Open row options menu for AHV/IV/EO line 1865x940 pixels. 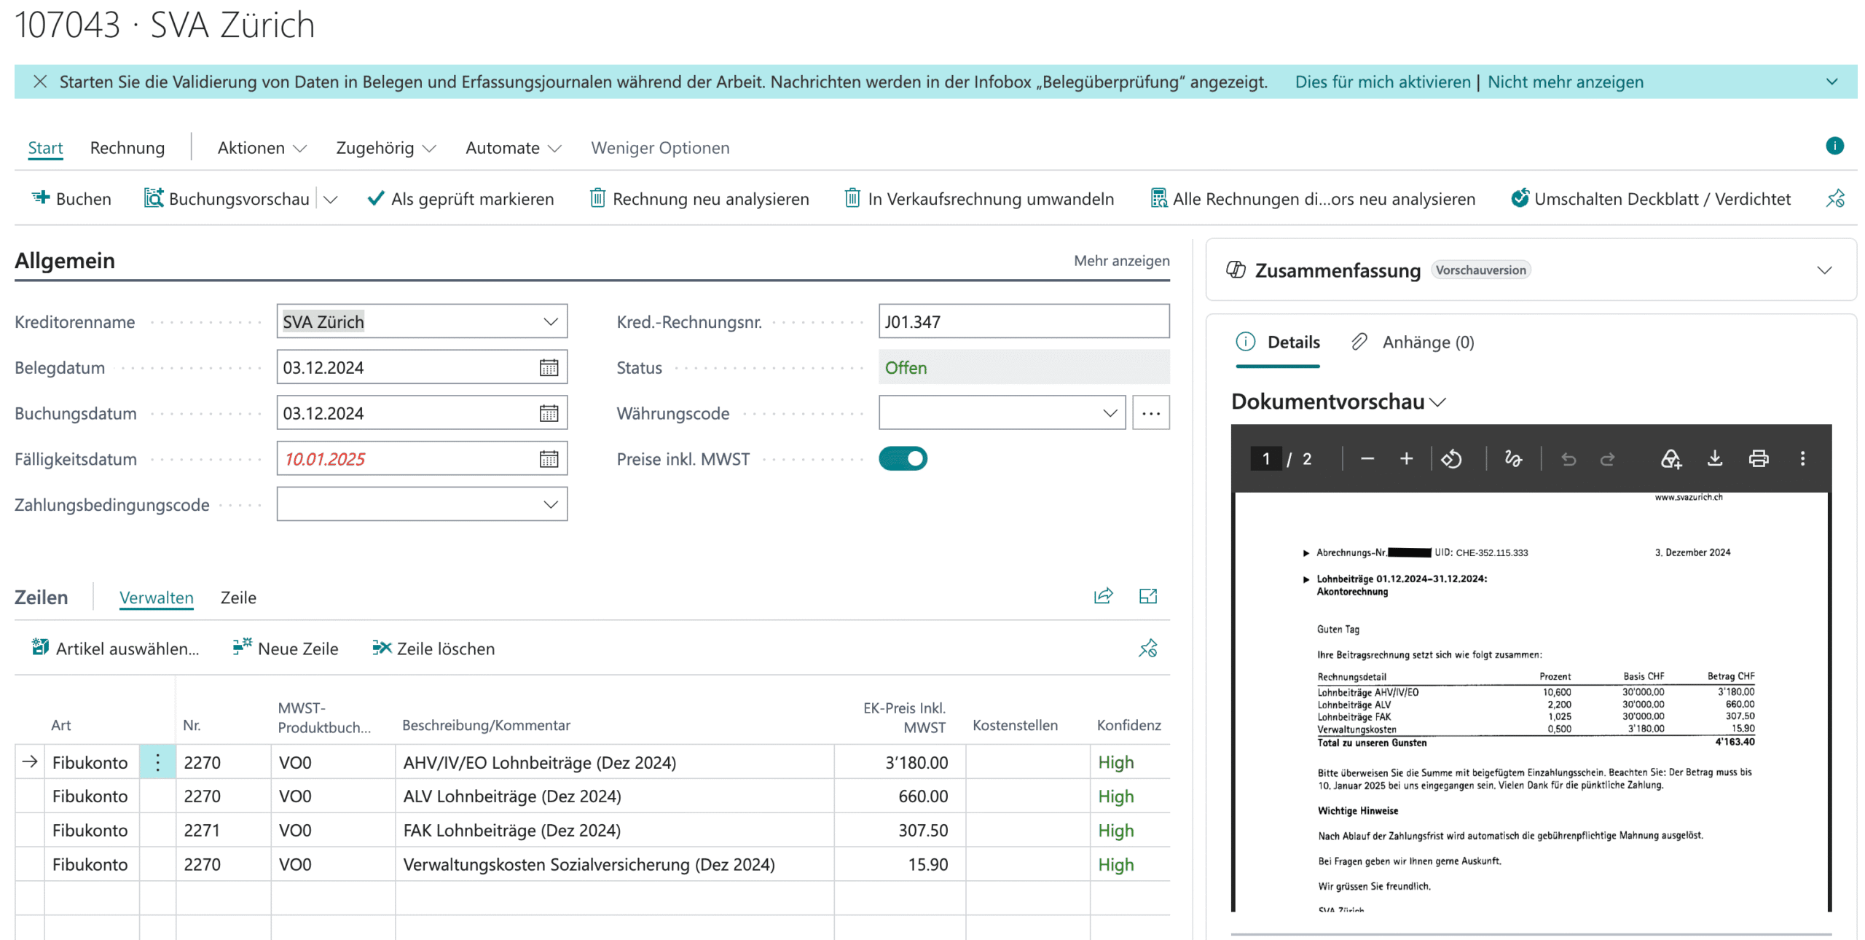157,762
